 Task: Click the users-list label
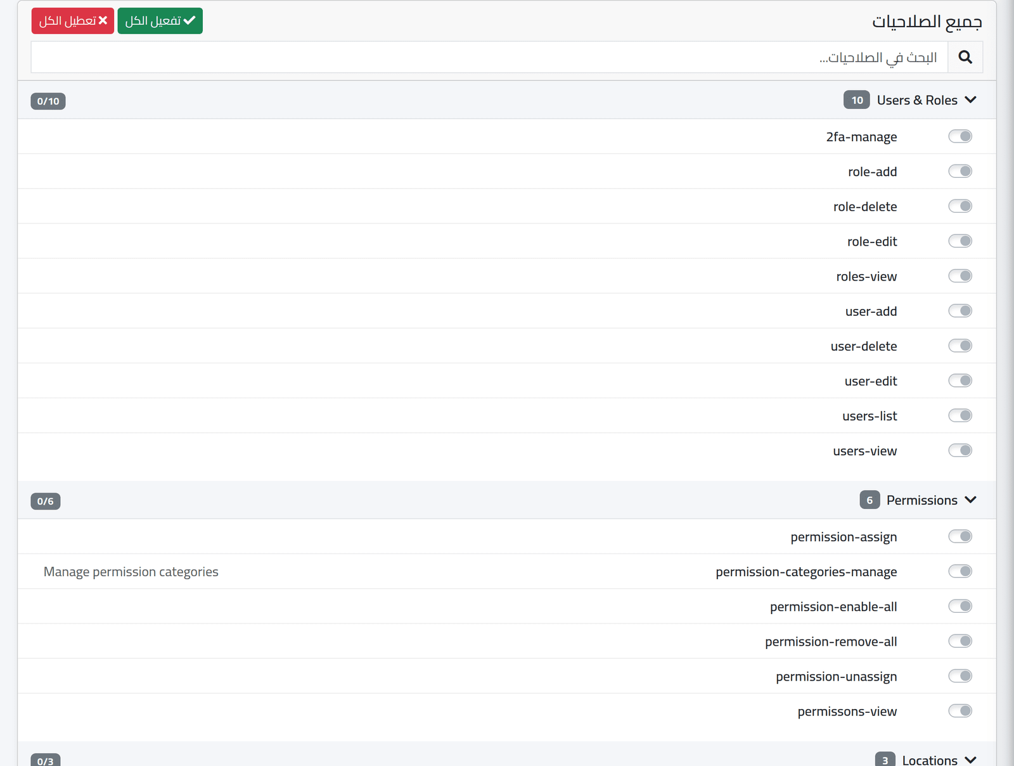point(870,416)
